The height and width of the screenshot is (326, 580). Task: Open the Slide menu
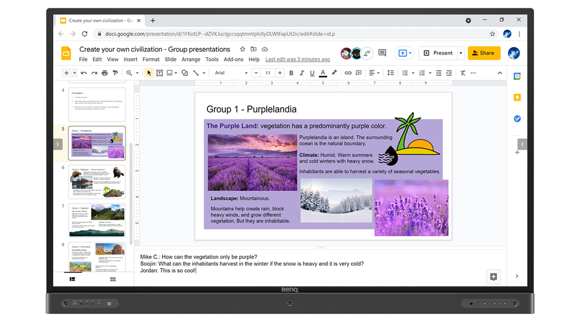[171, 59]
